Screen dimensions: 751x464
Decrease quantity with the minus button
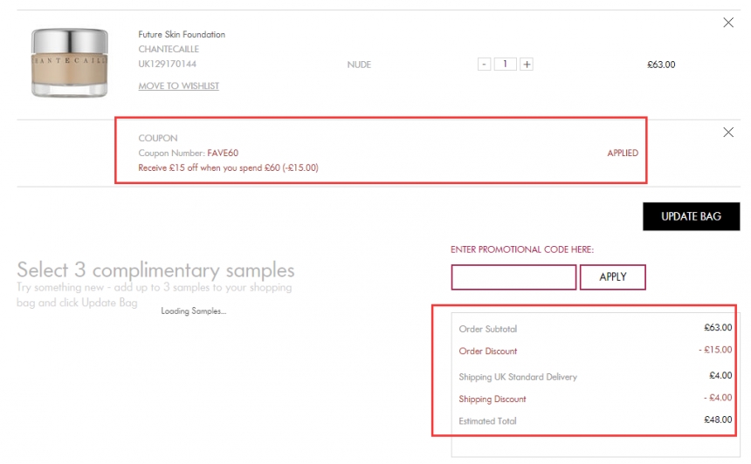[485, 64]
